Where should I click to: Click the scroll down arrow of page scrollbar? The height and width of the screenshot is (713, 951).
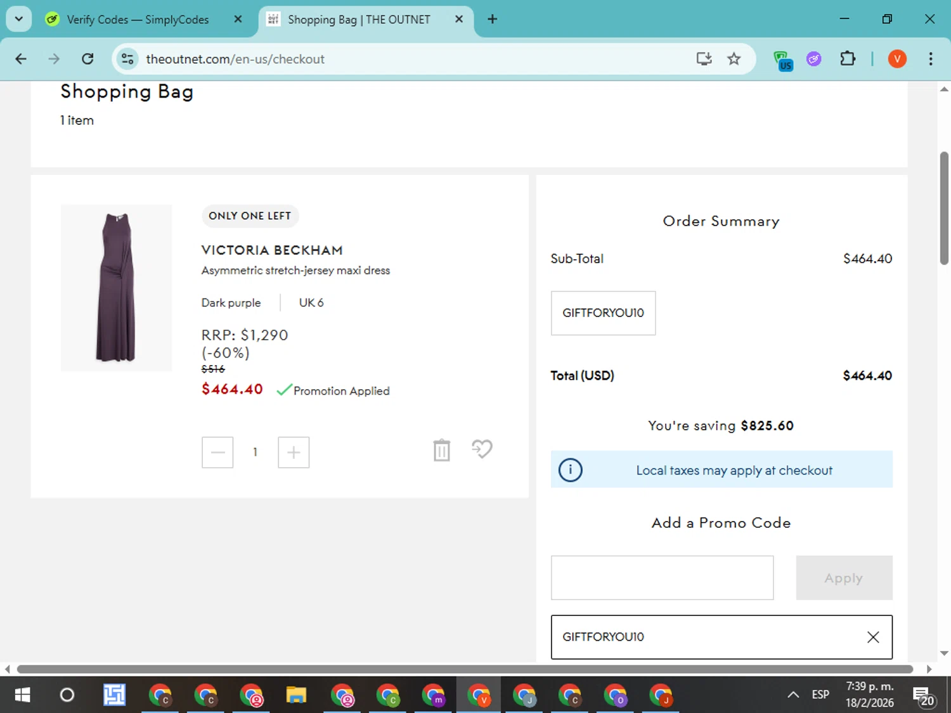(x=944, y=653)
